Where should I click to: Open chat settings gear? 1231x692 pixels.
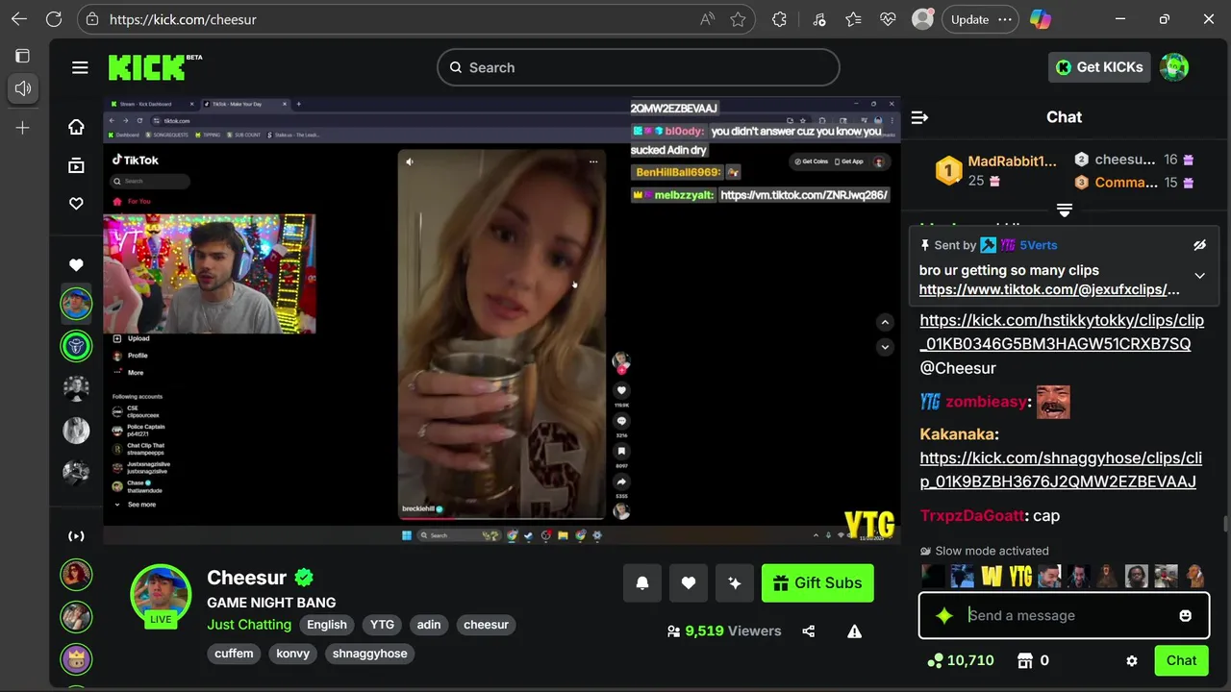point(1132,661)
